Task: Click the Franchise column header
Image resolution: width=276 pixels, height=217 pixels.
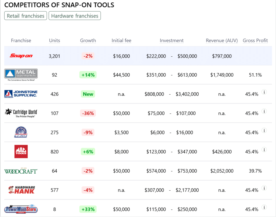Action: 21,40
